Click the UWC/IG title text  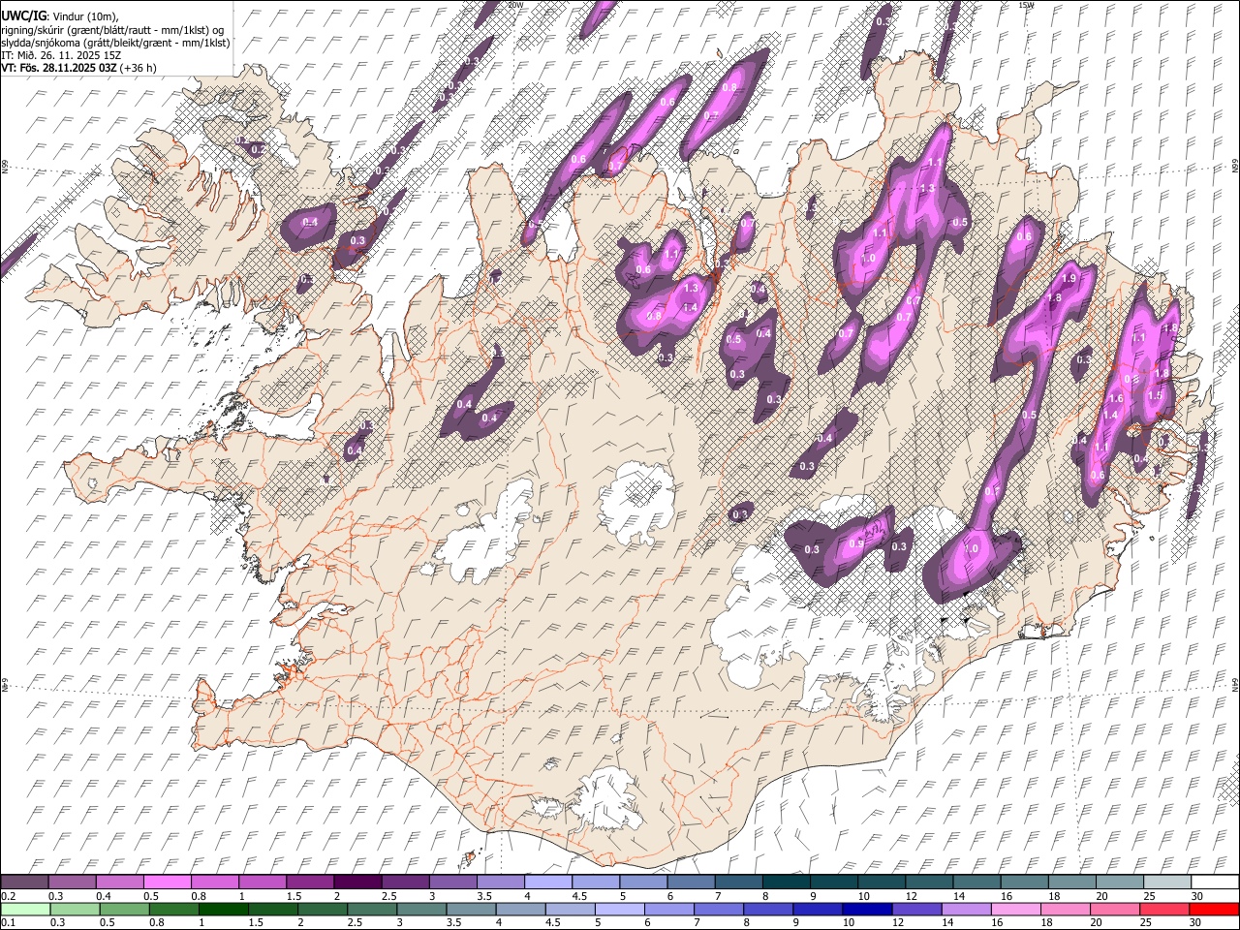(x=23, y=16)
